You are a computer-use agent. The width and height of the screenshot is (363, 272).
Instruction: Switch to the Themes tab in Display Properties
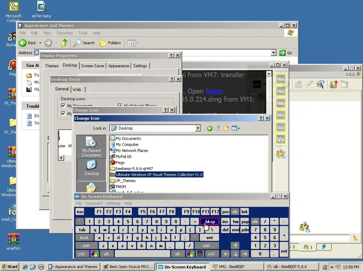[x=52, y=66]
